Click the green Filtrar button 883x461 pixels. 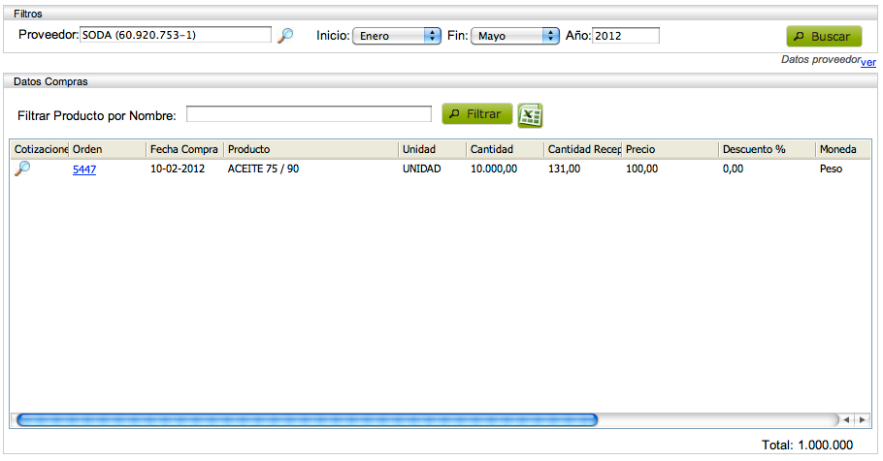(x=477, y=113)
